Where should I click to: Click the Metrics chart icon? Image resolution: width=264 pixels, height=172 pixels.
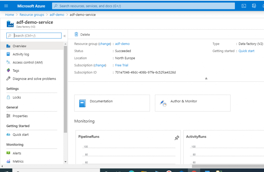(8, 161)
